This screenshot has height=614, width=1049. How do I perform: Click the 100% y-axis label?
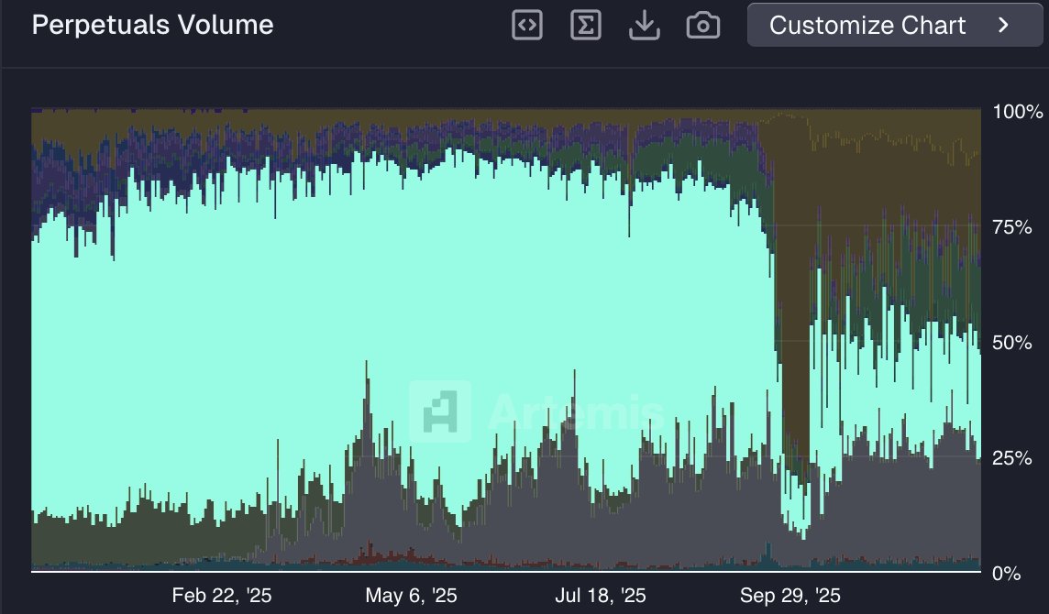coord(1018,113)
